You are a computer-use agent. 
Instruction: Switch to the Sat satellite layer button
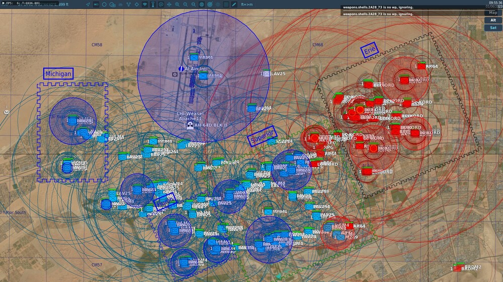click(493, 28)
